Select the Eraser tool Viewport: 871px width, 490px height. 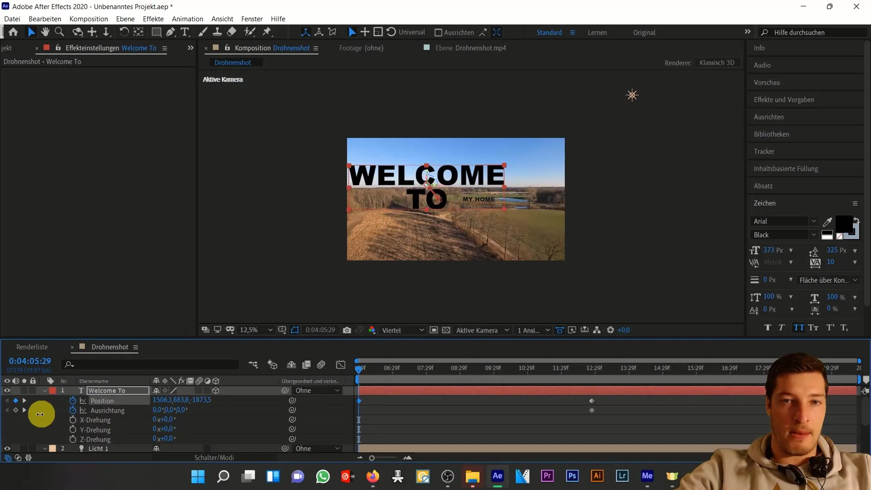tap(232, 32)
